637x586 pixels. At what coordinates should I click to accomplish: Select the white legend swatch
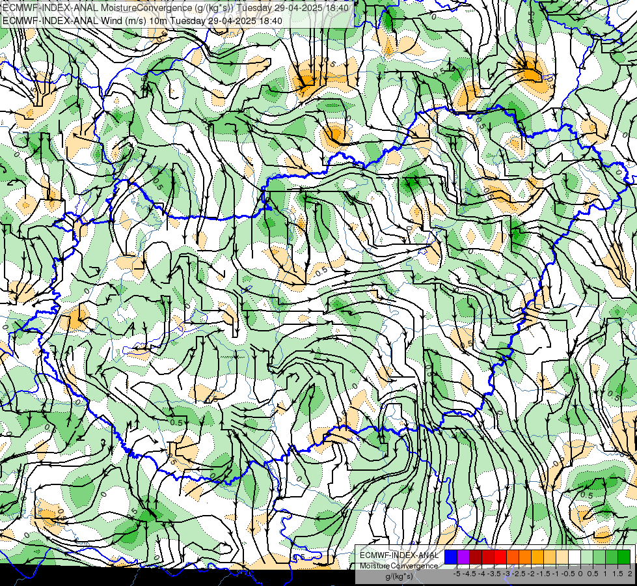[575, 557]
